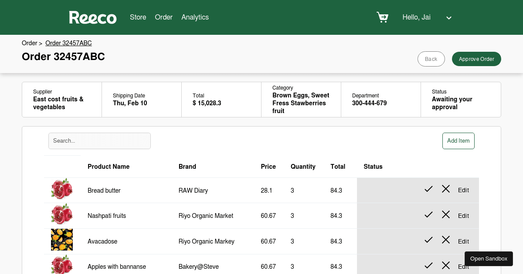Click the Quantity column header
Viewport: 523px width, 274px height.
click(x=303, y=167)
